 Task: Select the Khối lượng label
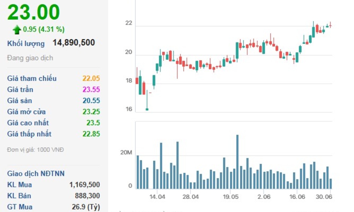(x=26, y=43)
